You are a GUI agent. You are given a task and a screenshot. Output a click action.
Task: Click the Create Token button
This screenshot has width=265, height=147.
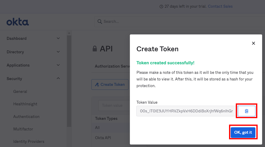[x=110, y=84]
